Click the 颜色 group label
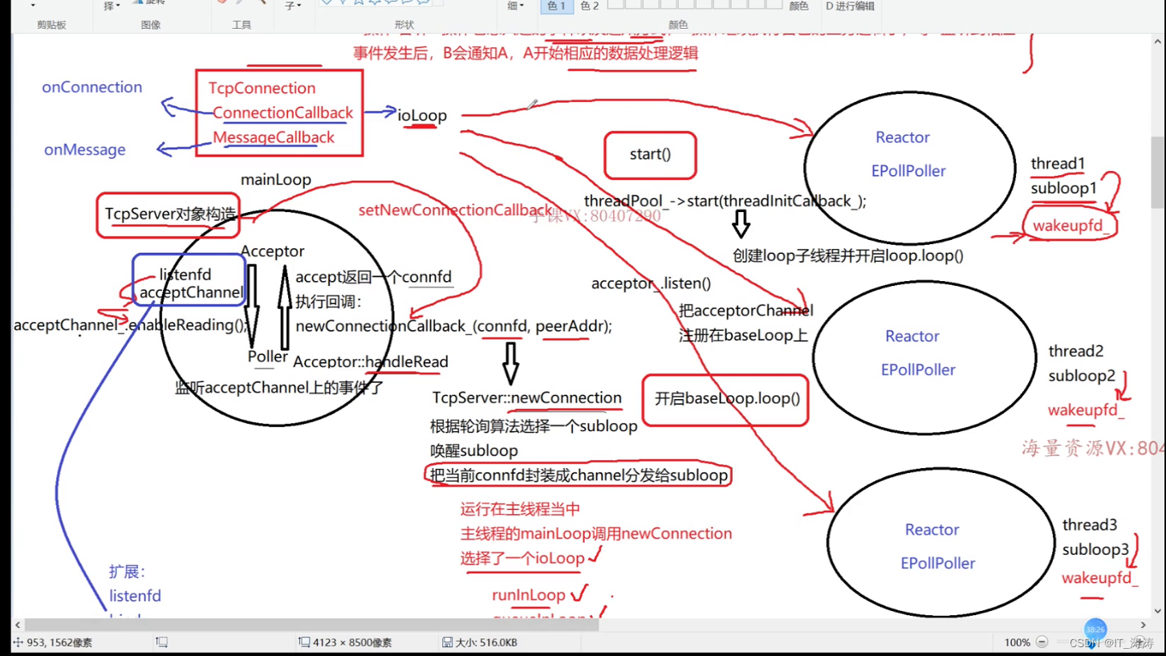 [x=678, y=25]
